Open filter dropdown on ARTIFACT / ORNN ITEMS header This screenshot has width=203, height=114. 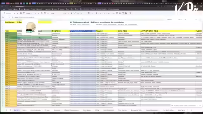(194, 31)
